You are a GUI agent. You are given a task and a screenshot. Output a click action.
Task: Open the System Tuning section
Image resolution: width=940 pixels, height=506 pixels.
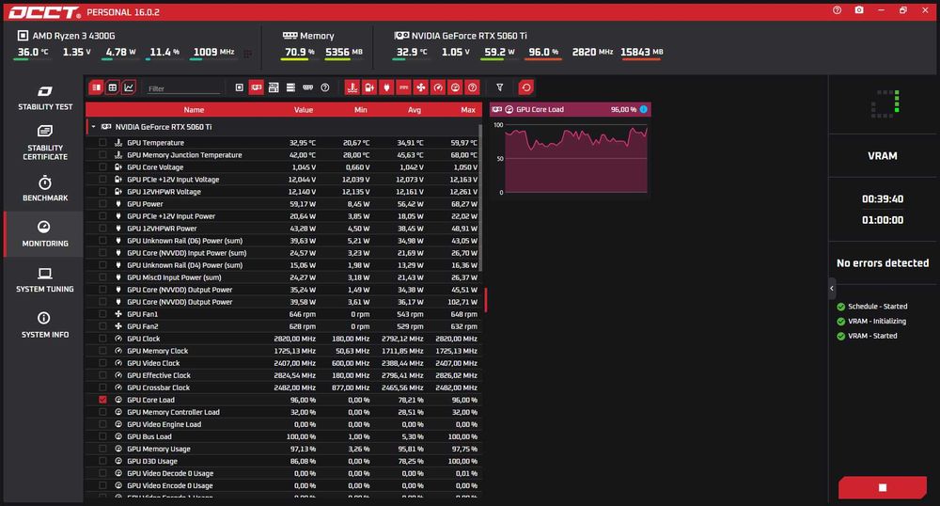[x=45, y=280]
